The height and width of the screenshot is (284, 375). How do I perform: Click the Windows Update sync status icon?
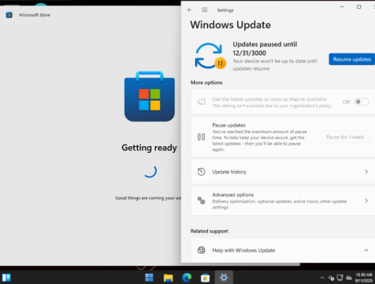click(x=210, y=56)
